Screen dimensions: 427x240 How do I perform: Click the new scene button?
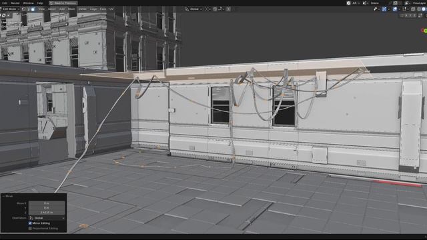[395, 3]
